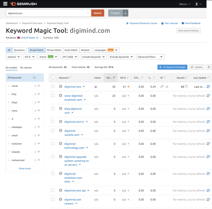
Task: Open the top Menu dropdown
Action: coord(185,4)
